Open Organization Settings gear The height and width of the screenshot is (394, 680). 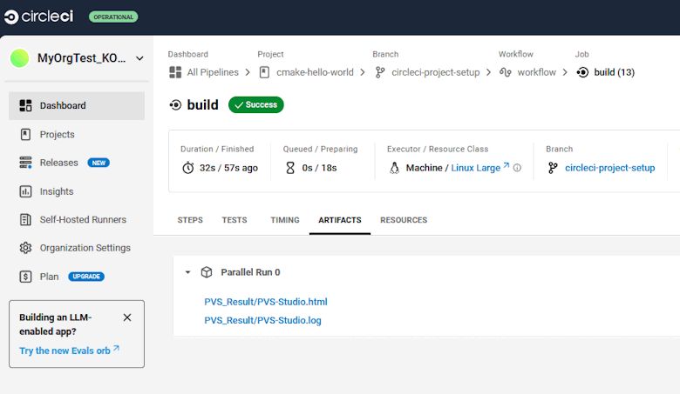click(x=26, y=248)
